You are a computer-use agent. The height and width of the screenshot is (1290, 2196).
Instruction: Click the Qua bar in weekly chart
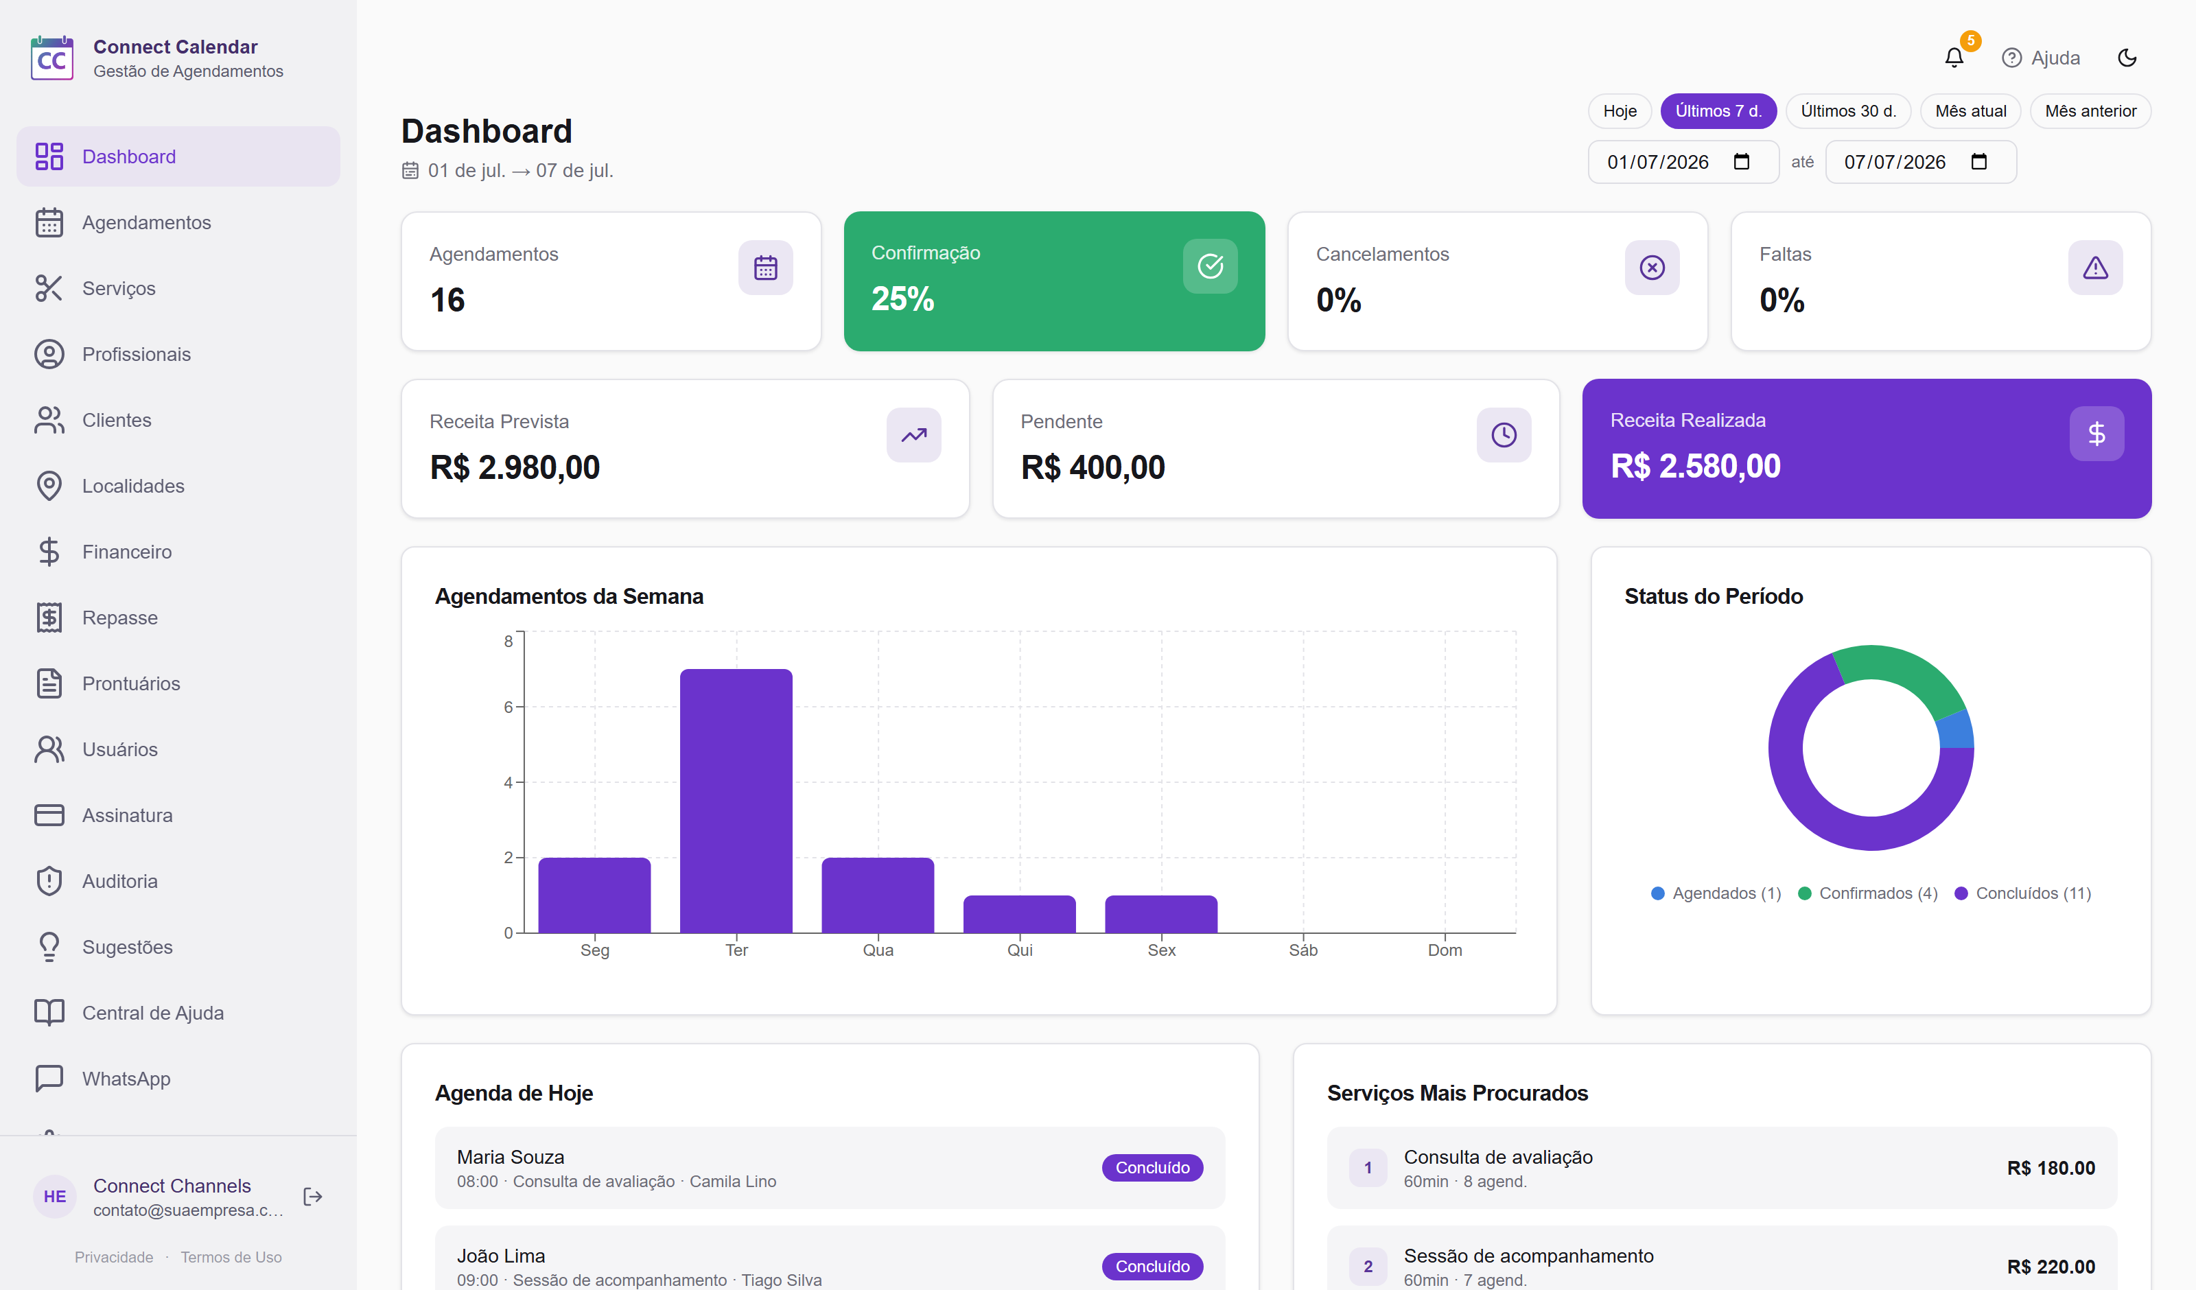pyautogui.click(x=878, y=895)
